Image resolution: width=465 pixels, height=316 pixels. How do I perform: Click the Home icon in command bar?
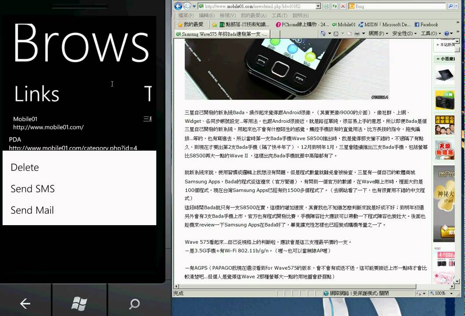coord(323,33)
